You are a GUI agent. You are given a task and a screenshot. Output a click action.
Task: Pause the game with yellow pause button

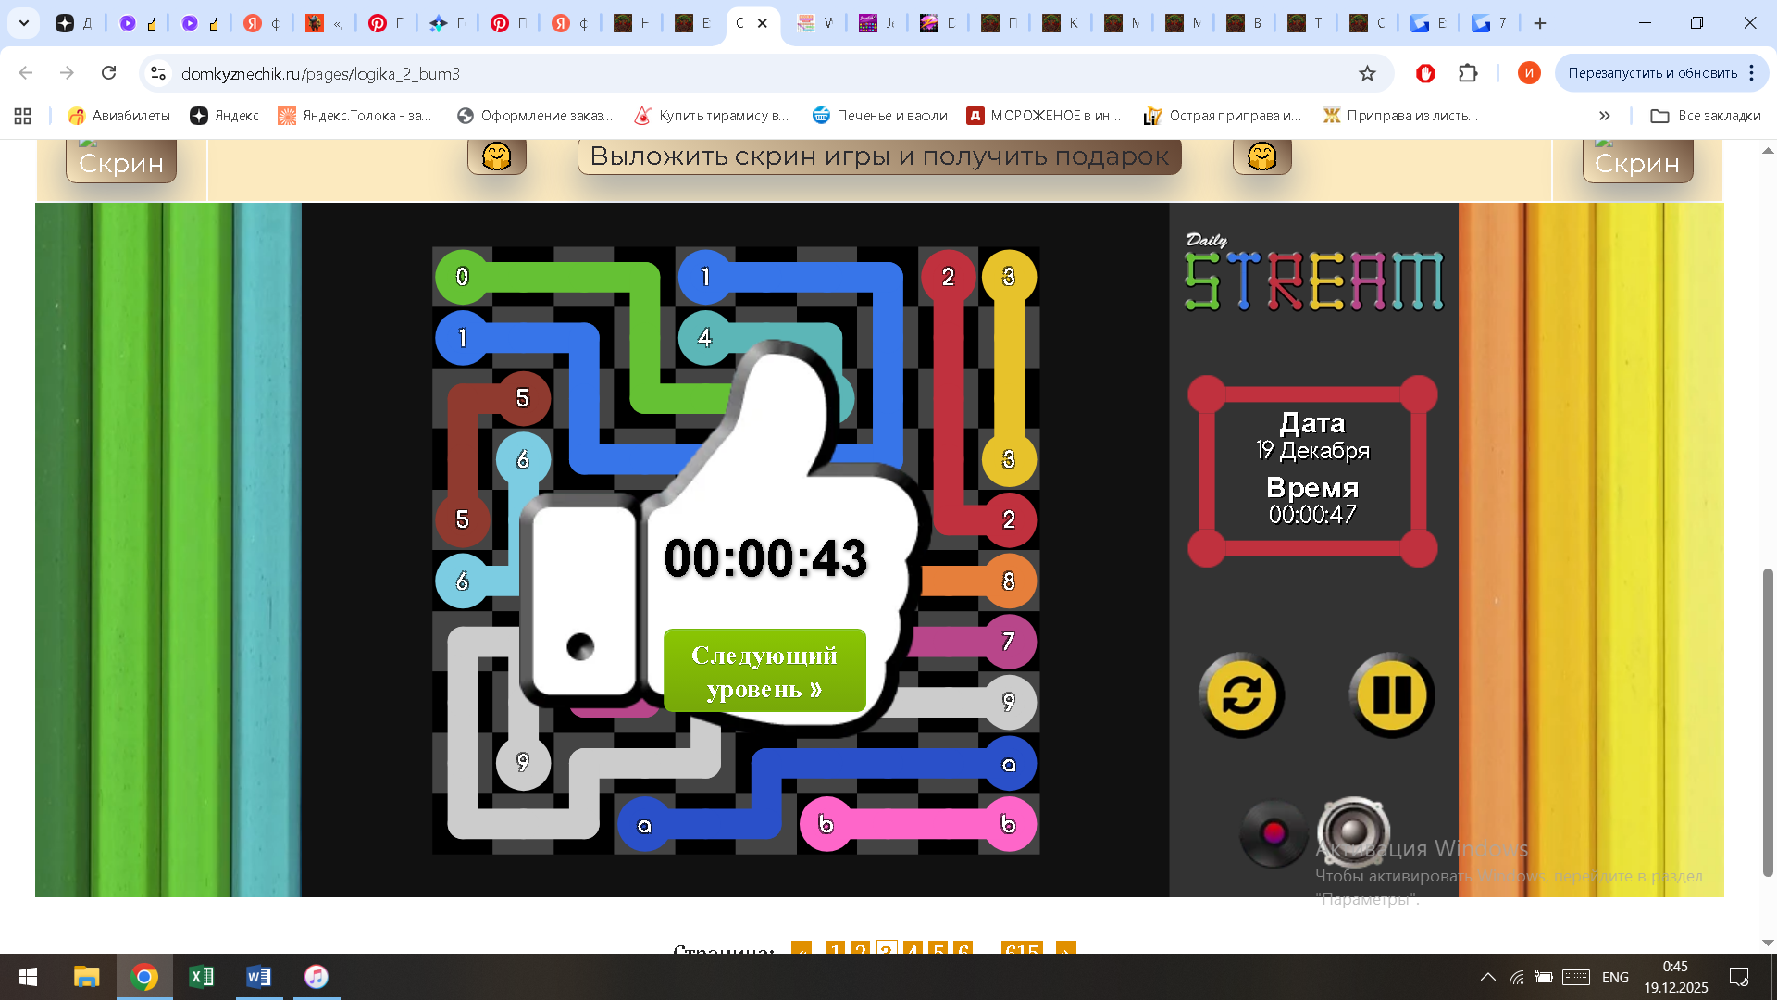[x=1390, y=694]
